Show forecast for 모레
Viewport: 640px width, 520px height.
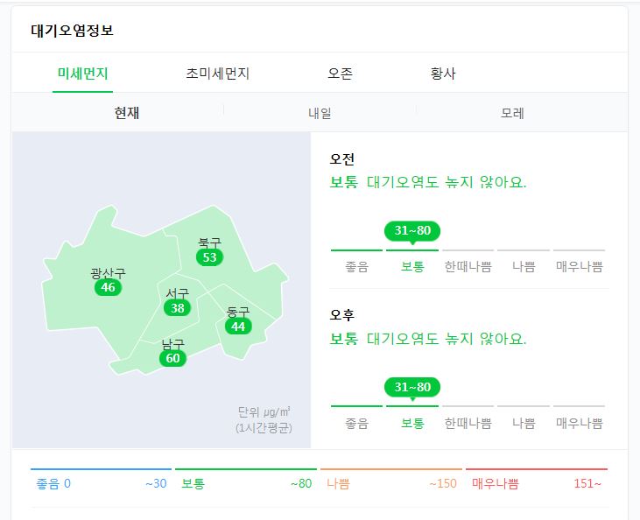click(512, 113)
